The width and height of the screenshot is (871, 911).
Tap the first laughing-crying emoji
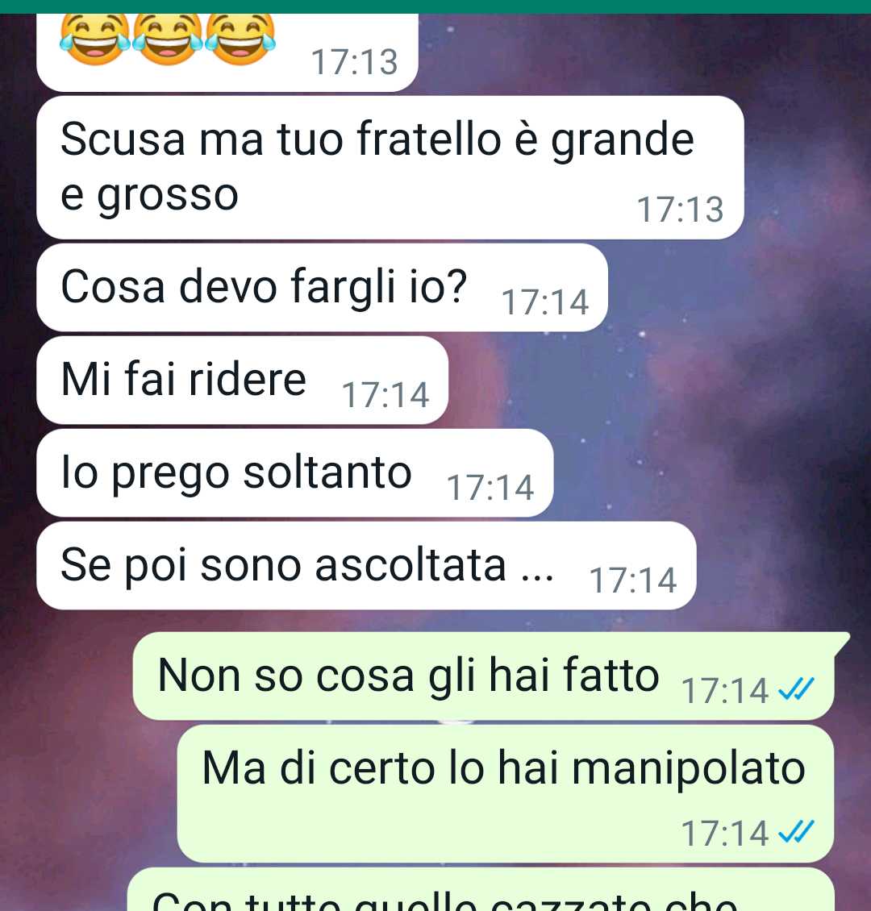(95, 40)
